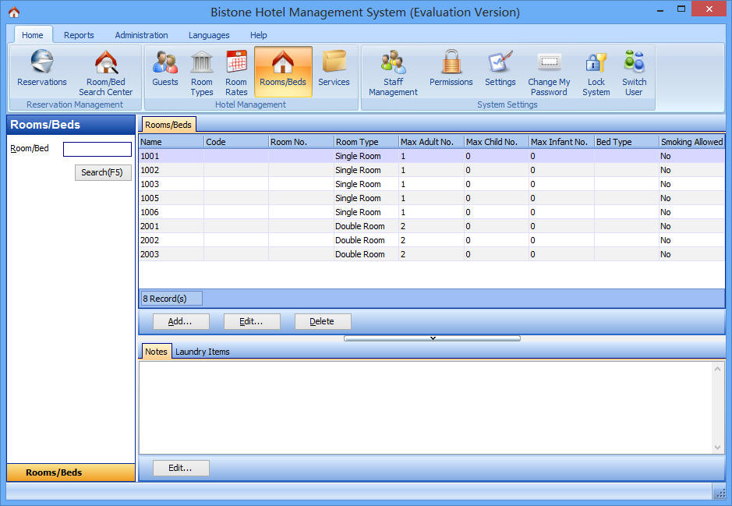Image resolution: width=732 pixels, height=506 pixels.
Task: Open Room Rates calendar icon
Action: pyautogui.click(x=236, y=73)
